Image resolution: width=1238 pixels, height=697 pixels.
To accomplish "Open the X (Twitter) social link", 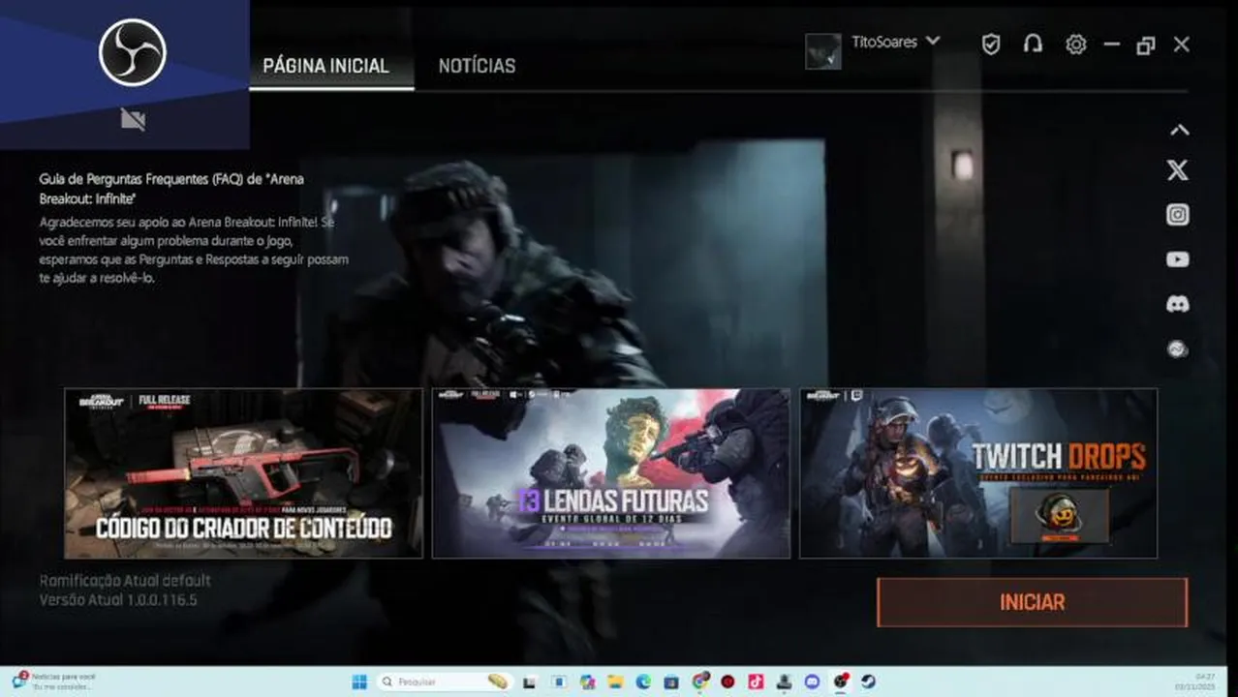I will pyautogui.click(x=1177, y=170).
